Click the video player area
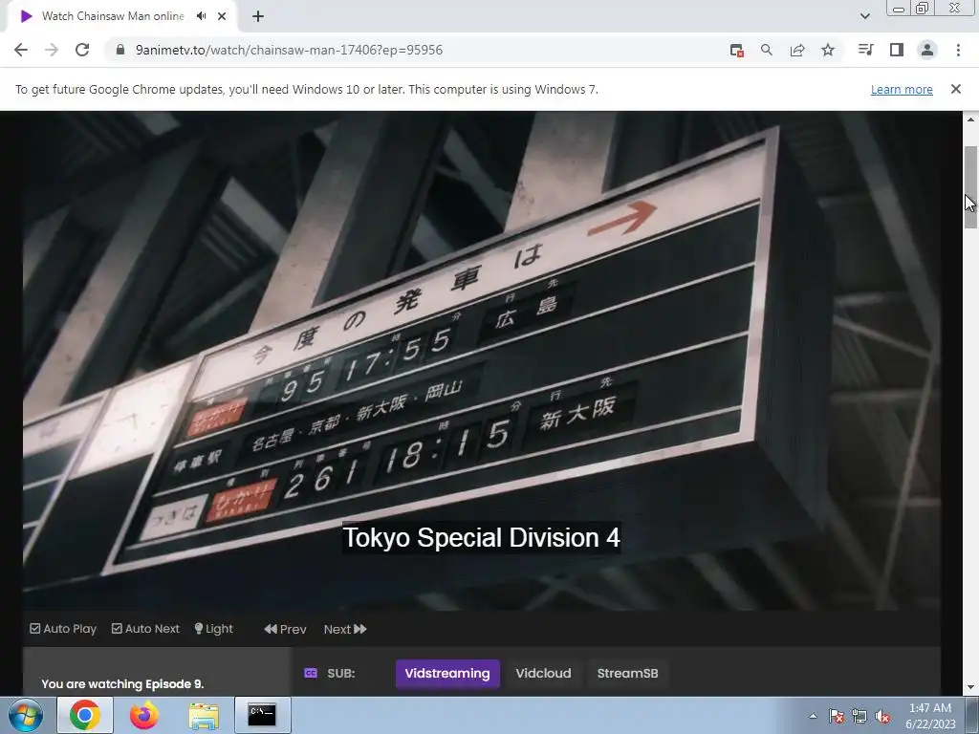The width and height of the screenshot is (979, 734). tap(482, 360)
